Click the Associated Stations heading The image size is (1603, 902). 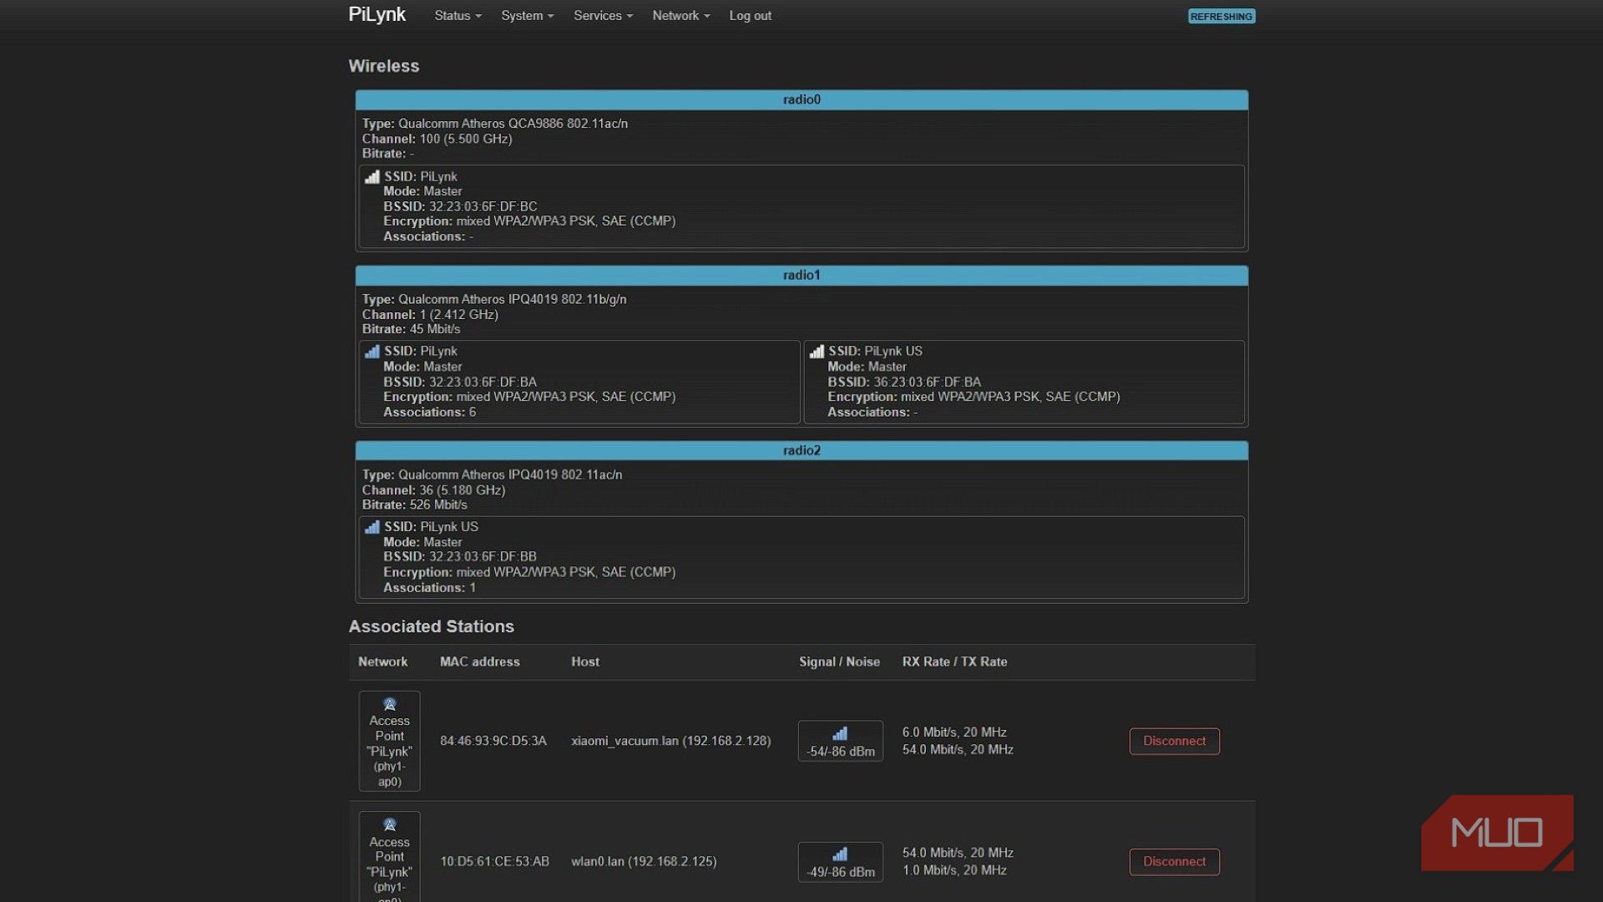431,626
